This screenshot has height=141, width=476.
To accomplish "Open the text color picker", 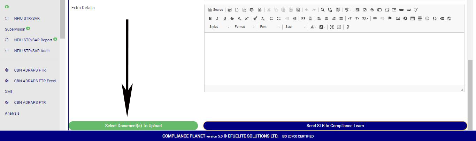I will pos(313,27).
